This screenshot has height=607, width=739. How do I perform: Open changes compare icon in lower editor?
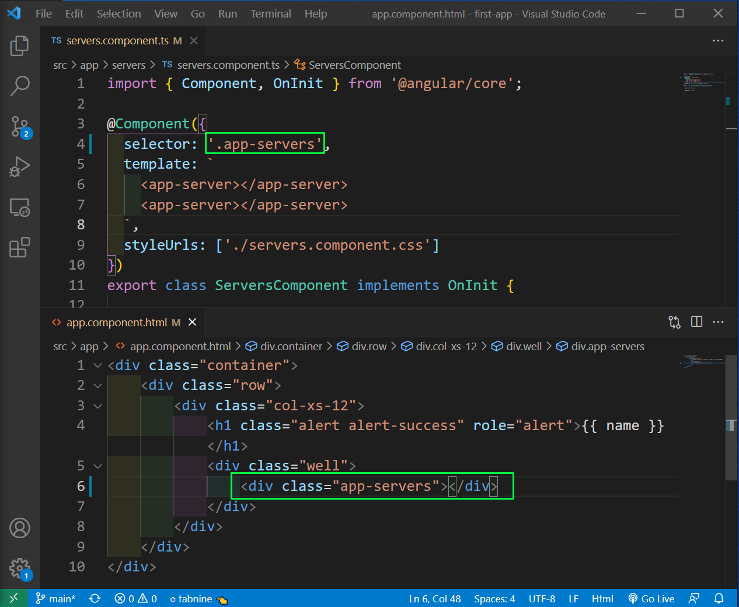point(674,322)
